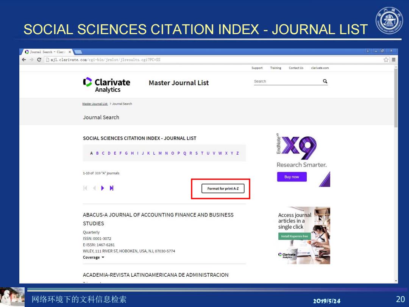The image size is (409, 307).
Task: Click the Install Kopernio free button
Action: pyautogui.click(x=295, y=236)
